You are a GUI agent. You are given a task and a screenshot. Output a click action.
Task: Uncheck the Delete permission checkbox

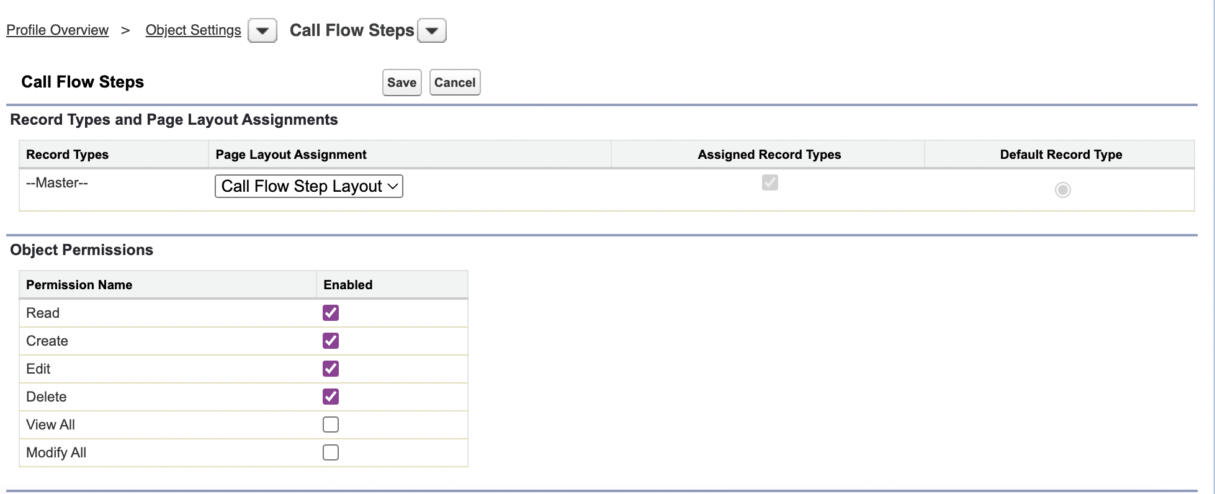tap(331, 397)
